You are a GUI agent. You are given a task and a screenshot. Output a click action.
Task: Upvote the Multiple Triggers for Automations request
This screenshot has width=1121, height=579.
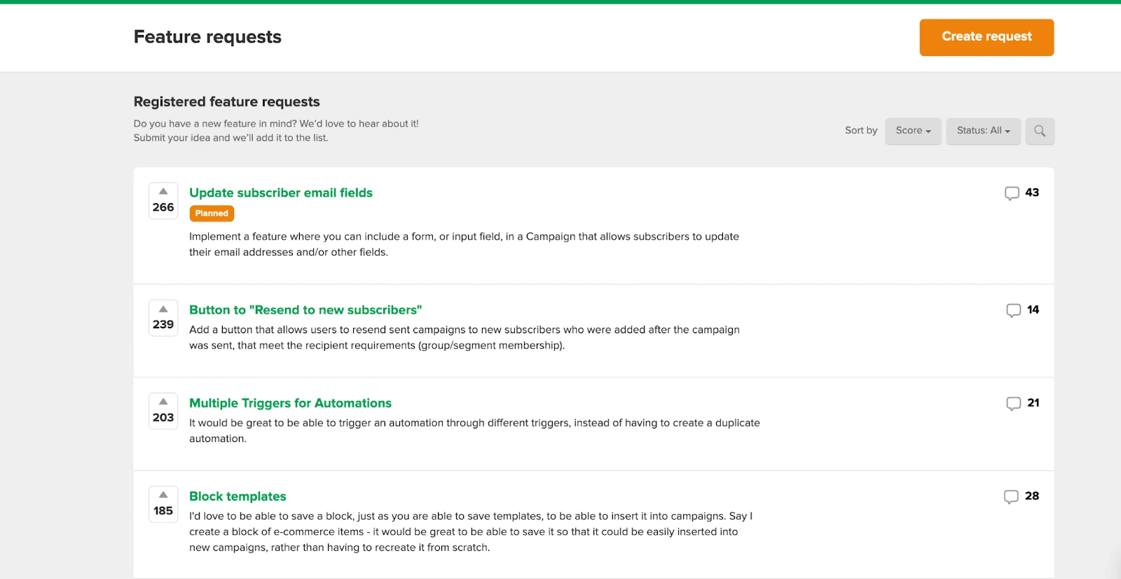tap(163, 402)
